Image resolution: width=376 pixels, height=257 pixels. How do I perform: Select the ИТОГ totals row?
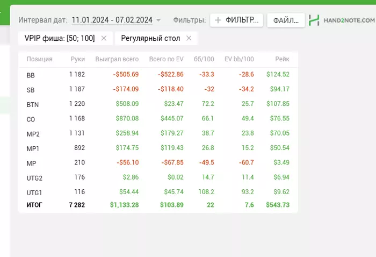coord(158,205)
